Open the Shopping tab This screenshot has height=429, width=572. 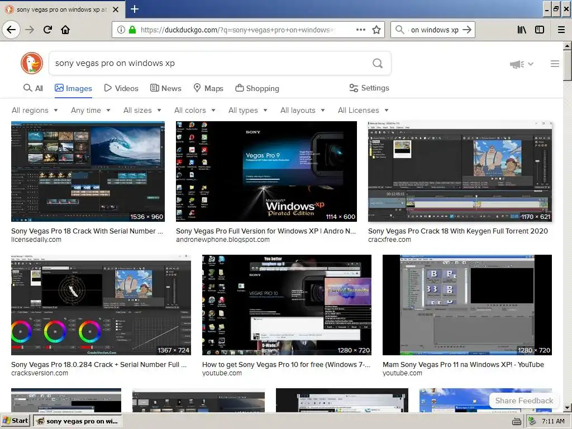click(257, 88)
